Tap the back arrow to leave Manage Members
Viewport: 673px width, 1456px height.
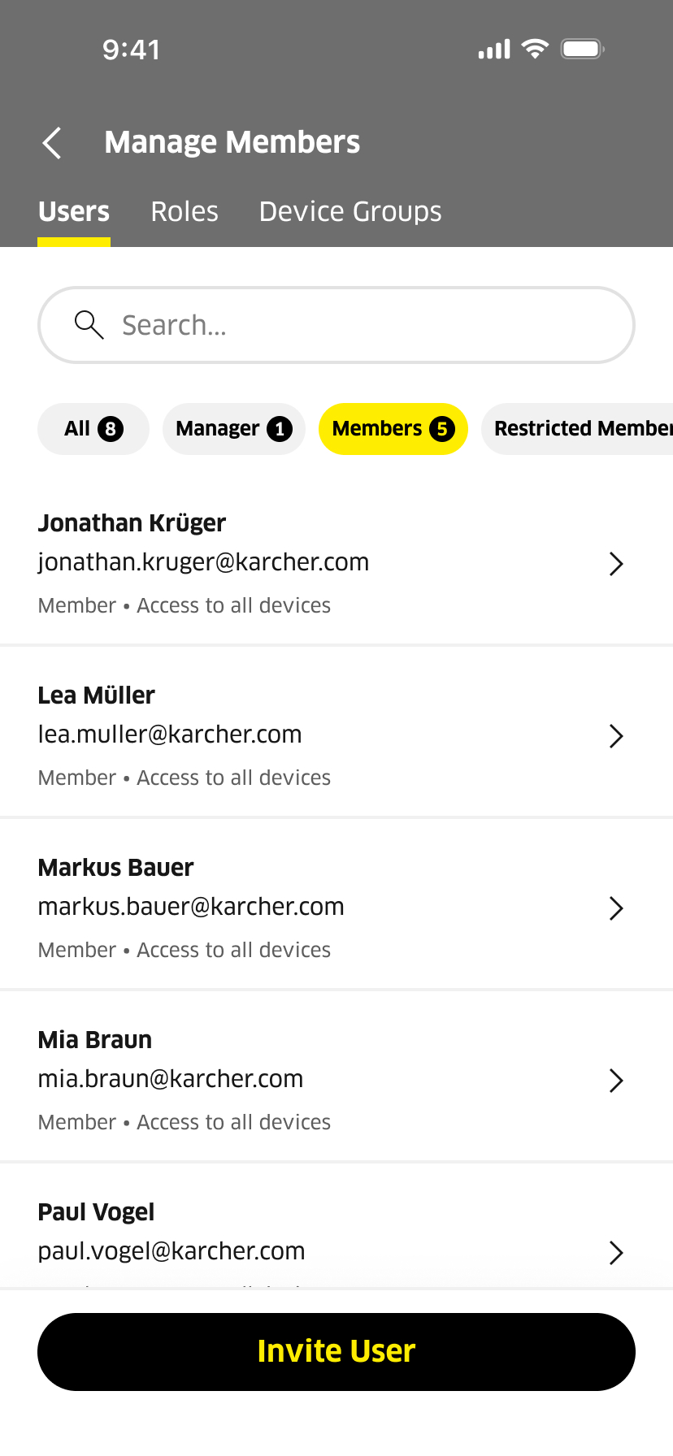(x=51, y=142)
